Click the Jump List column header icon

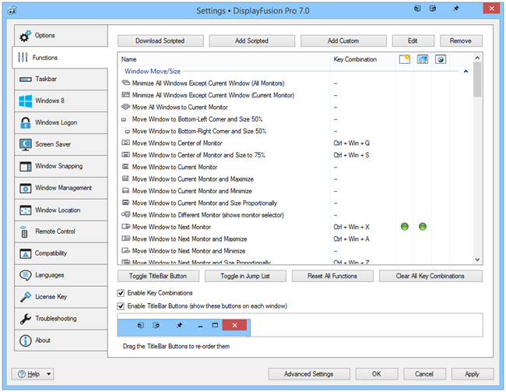tap(423, 59)
